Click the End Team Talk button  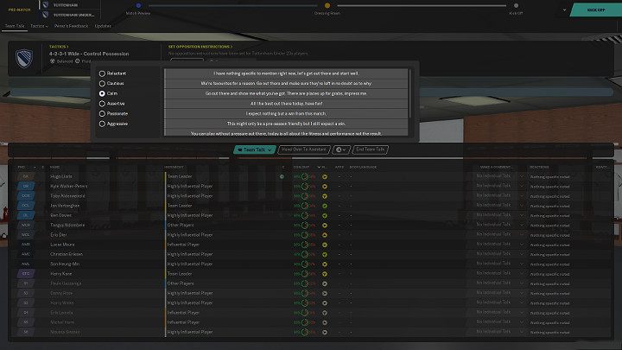pyautogui.click(x=370, y=150)
